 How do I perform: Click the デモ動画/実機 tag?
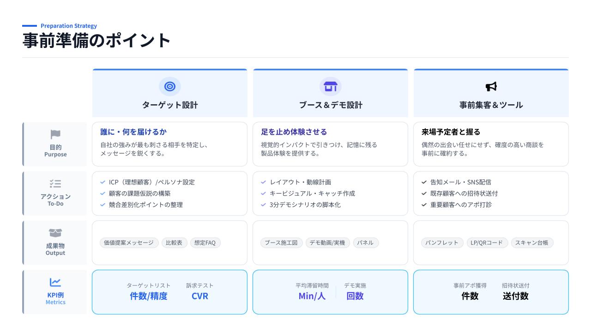click(x=327, y=243)
